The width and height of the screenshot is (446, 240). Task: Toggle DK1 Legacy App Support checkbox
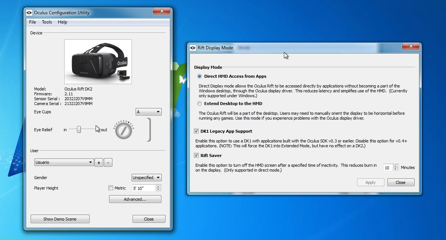coord(196,131)
